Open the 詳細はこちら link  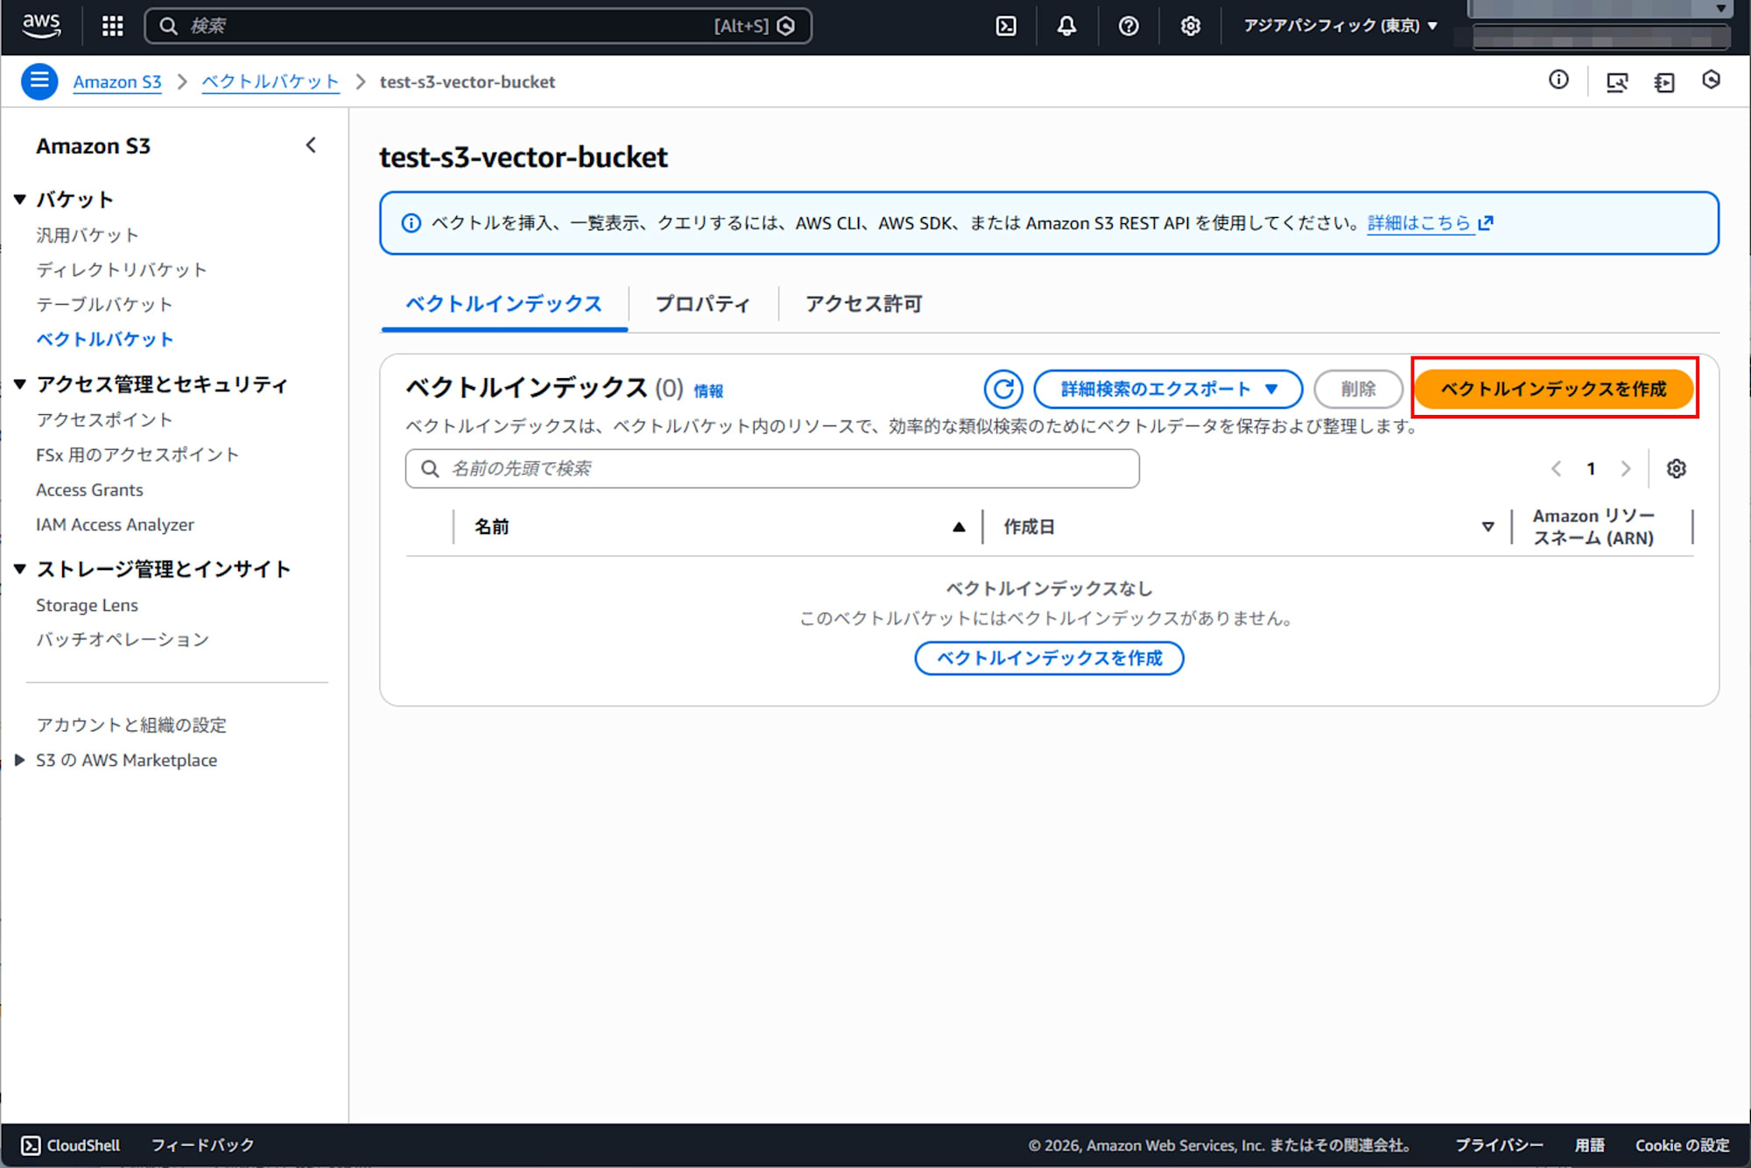(x=1418, y=223)
